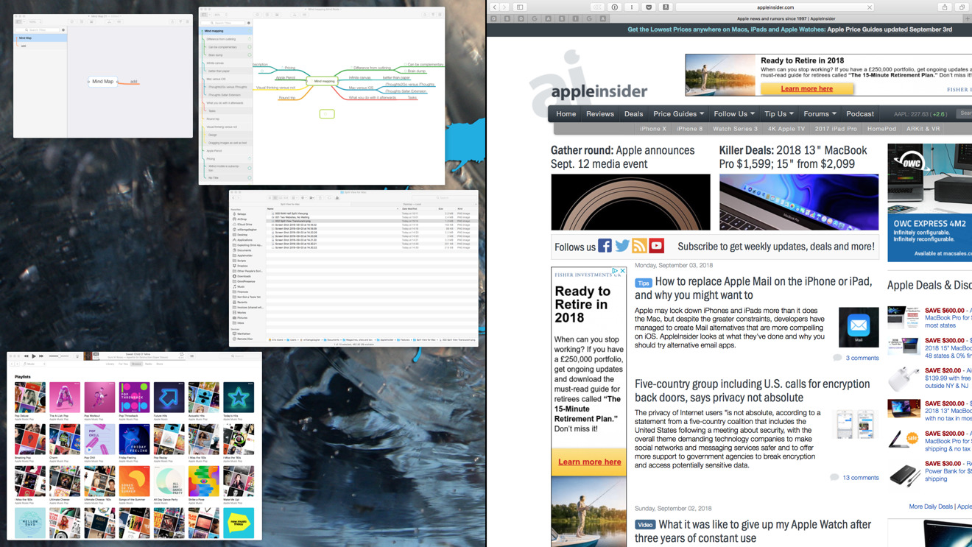Open AppleInsider's YouTube icon

pyautogui.click(x=657, y=246)
